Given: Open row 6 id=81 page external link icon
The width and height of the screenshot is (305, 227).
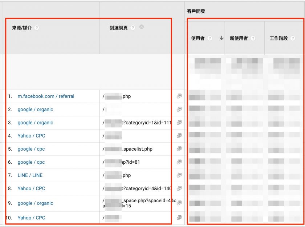Looking at the screenshot, I should (x=179, y=162).
